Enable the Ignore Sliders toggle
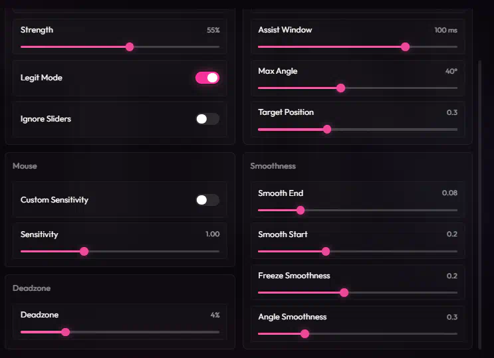The width and height of the screenshot is (494, 358). point(207,119)
